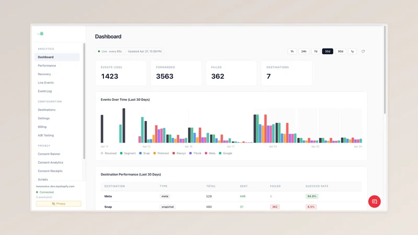Select the 1y time range
This screenshot has width=418, height=235.
[x=352, y=51]
